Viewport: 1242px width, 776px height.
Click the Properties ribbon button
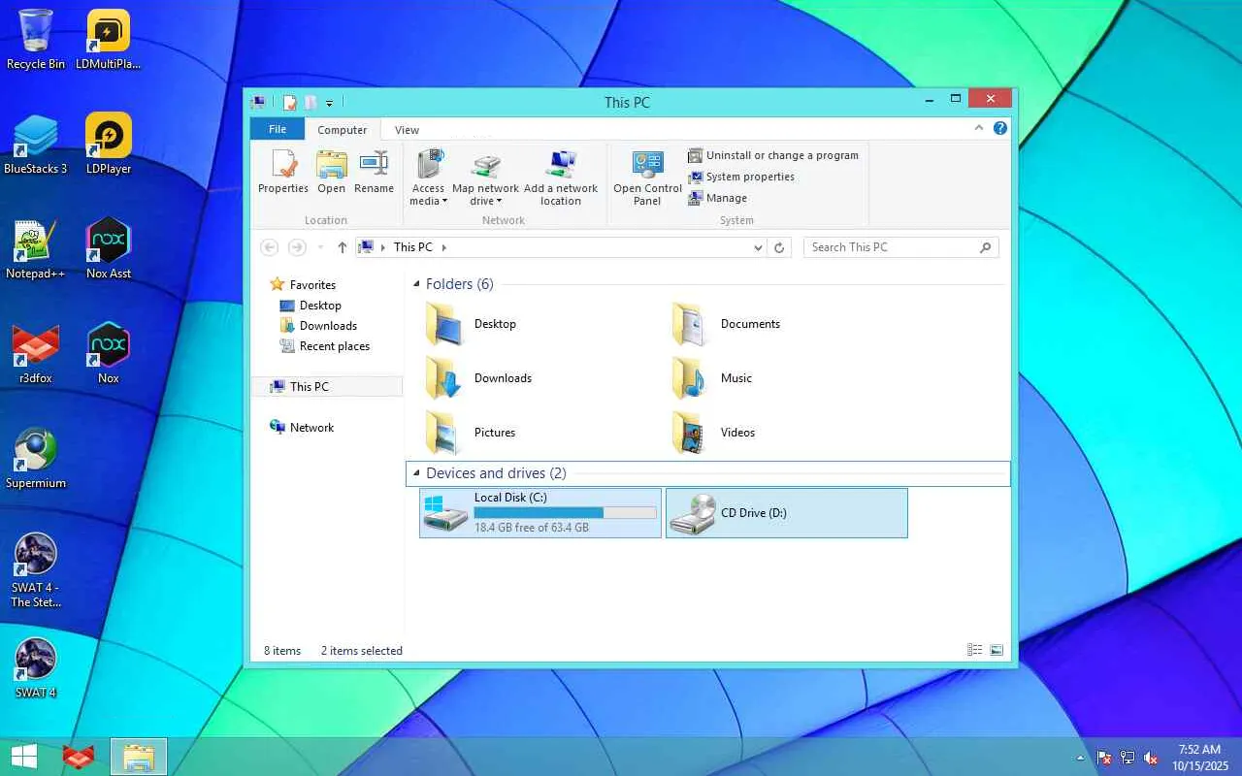(x=282, y=173)
